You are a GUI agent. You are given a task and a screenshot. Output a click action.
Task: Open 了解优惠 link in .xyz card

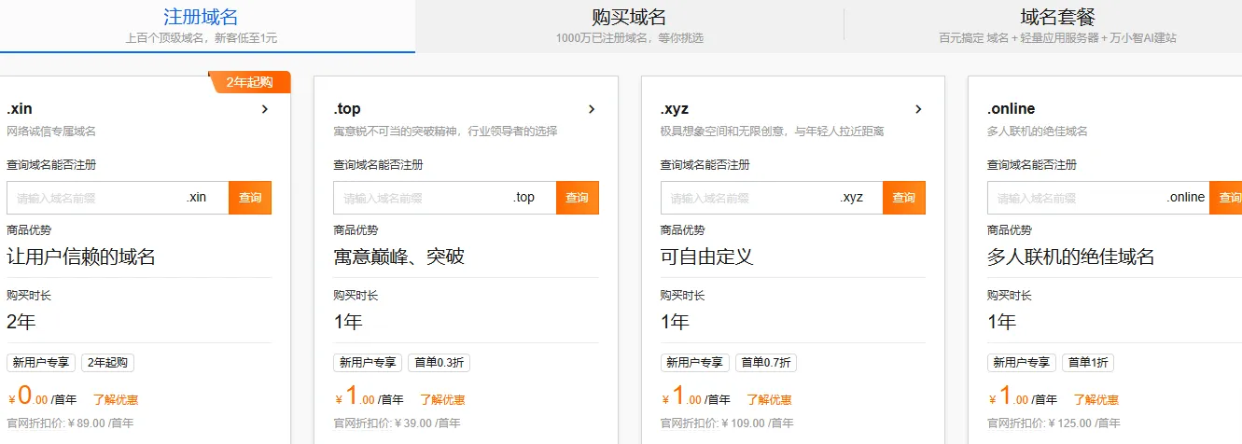[769, 400]
